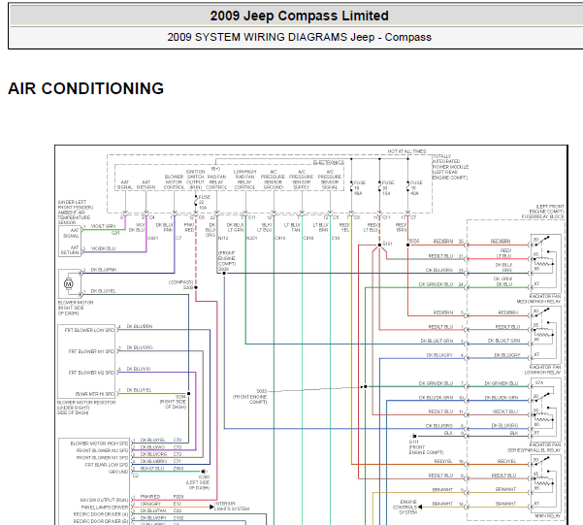Click 'BLOWER MOTOR (RIGHT SIDE OF DASH)' caption
Image resolution: width=583 pixels, height=525 pixels.
[76, 308]
